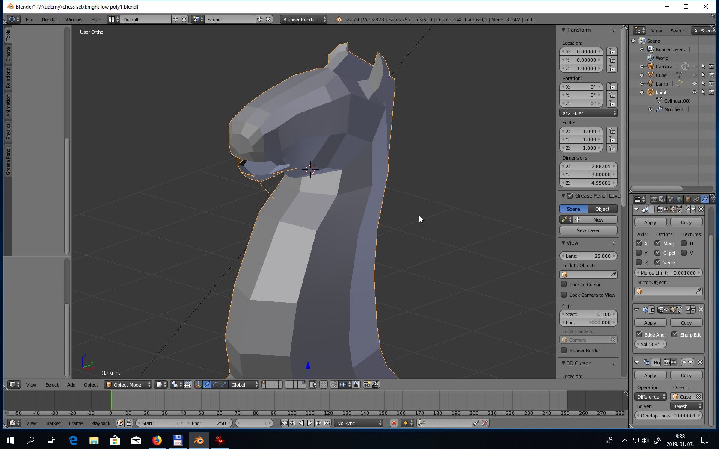Open the World properties globe icon
719x449 pixels.
679,199
